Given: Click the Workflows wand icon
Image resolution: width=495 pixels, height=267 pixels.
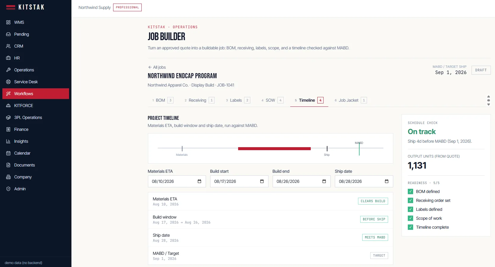Looking at the screenshot, I should 8,94.
